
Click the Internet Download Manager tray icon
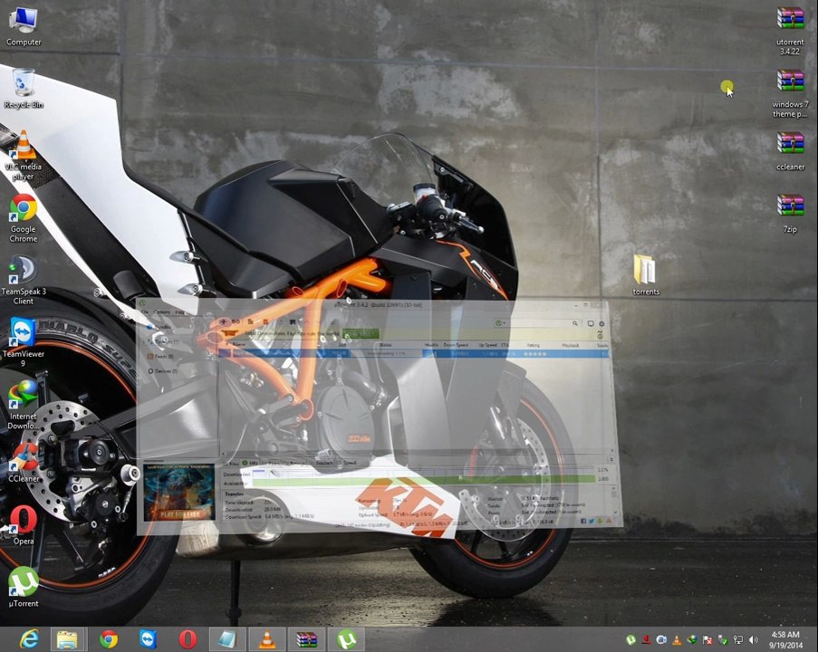click(692, 639)
